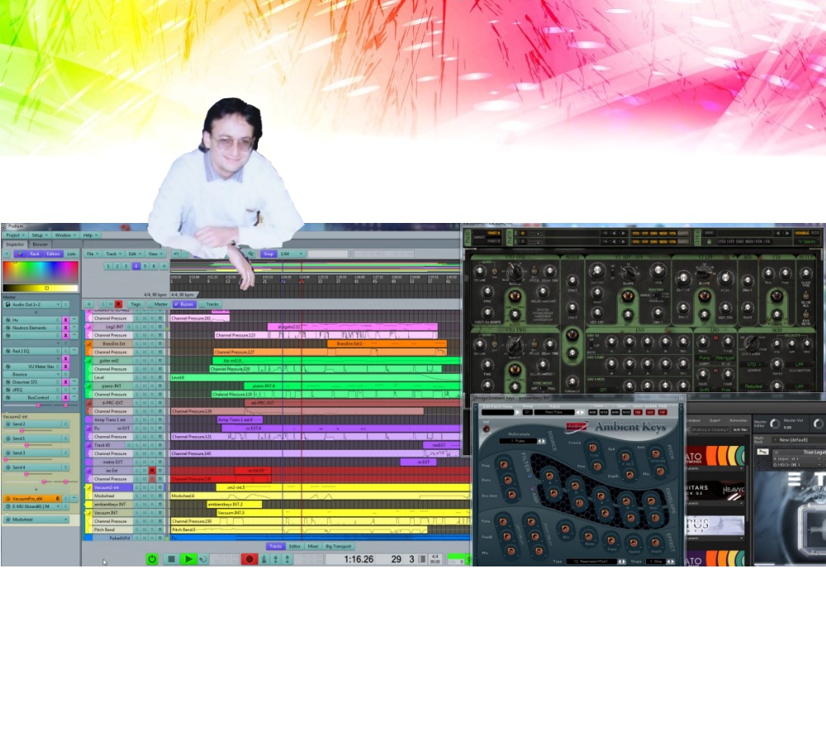Switch to the Browser tab
This screenshot has width=826, height=744.
[40, 244]
